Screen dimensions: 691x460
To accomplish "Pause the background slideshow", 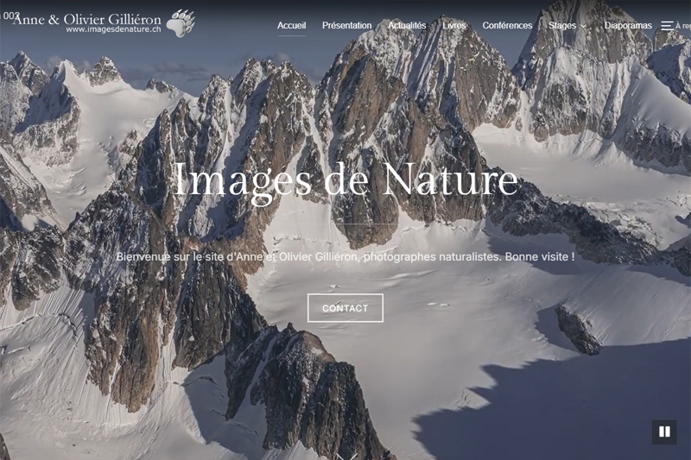I will click(664, 432).
